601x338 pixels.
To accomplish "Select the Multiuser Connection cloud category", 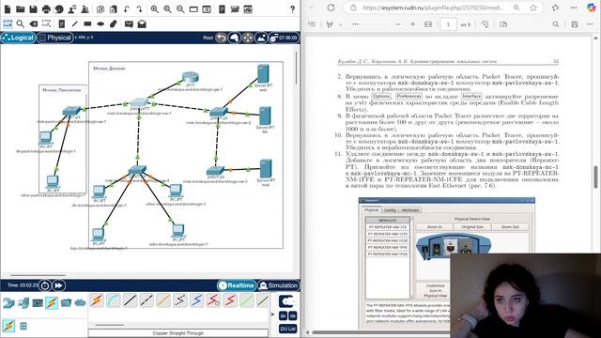I will (x=80, y=302).
